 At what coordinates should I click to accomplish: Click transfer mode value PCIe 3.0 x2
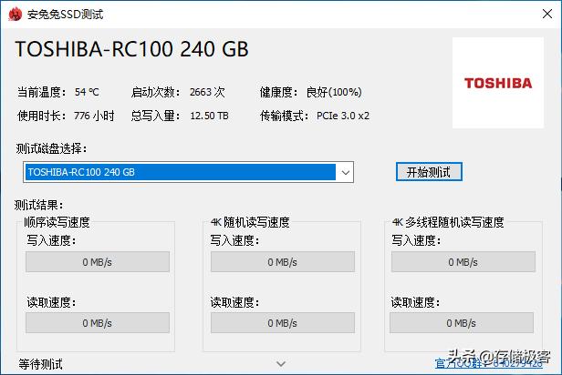(x=343, y=116)
